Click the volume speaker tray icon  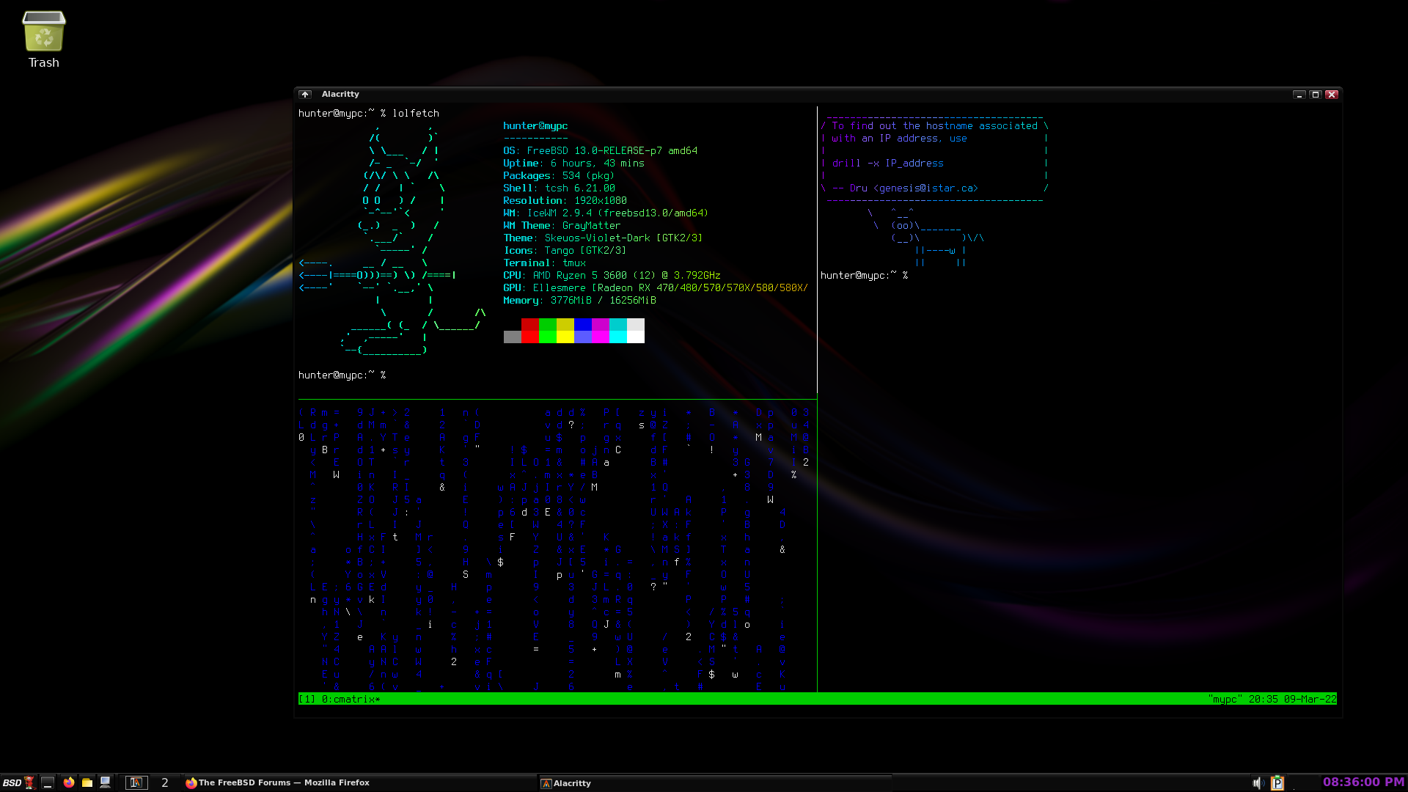point(1258,782)
